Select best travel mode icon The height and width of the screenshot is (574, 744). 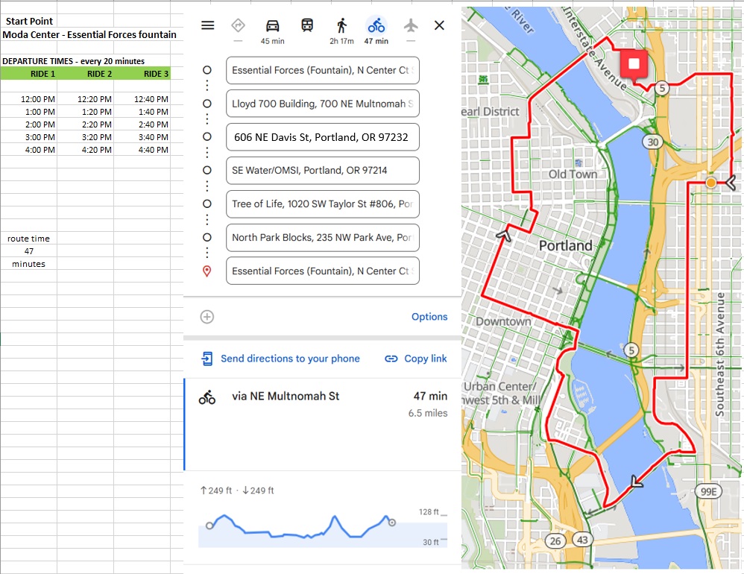(x=238, y=25)
